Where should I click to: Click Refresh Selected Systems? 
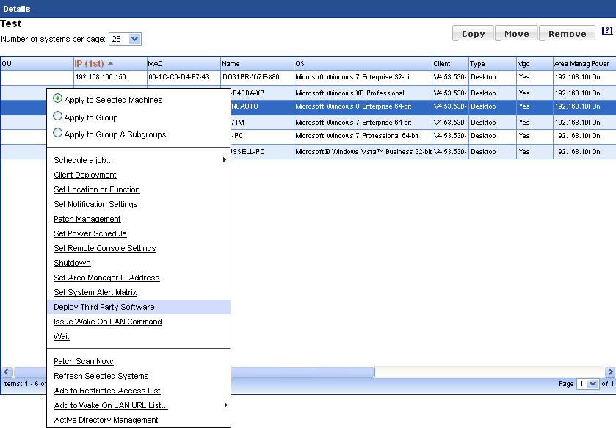coord(101,376)
